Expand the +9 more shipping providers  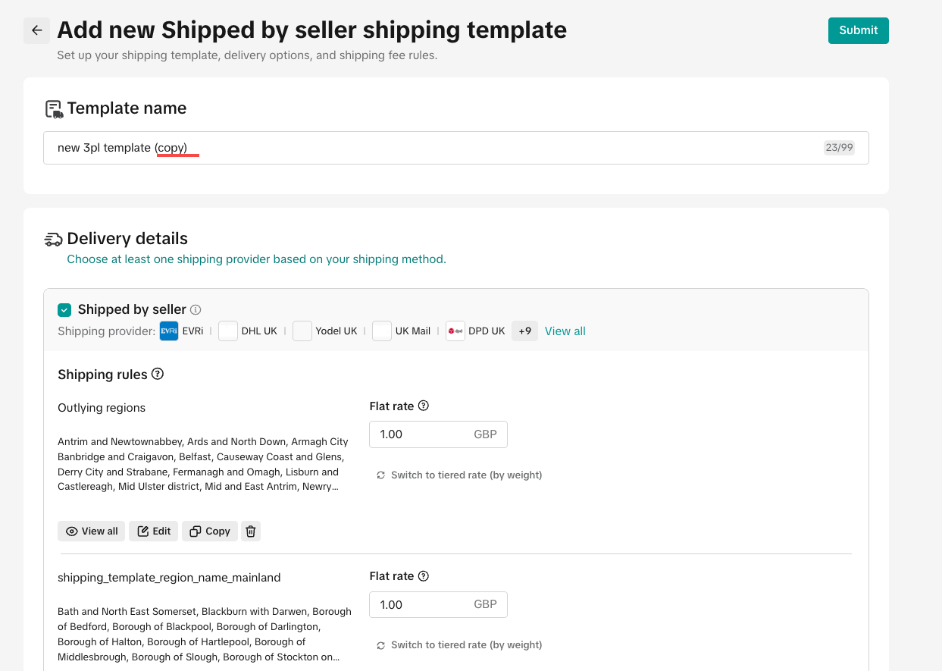(524, 331)
